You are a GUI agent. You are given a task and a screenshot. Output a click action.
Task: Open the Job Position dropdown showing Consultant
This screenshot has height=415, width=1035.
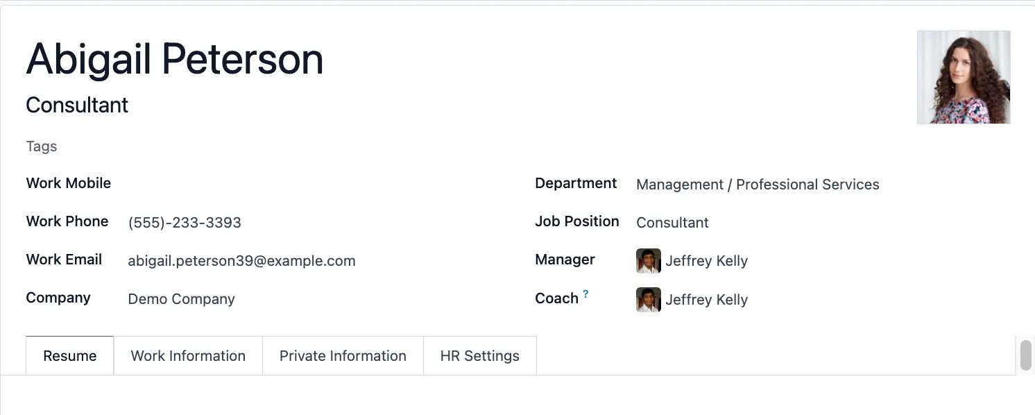pos(823,223)
